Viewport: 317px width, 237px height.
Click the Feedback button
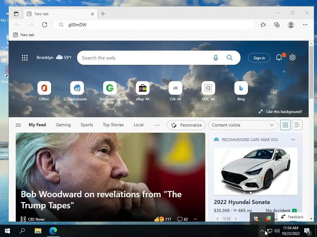coord(292,217)
